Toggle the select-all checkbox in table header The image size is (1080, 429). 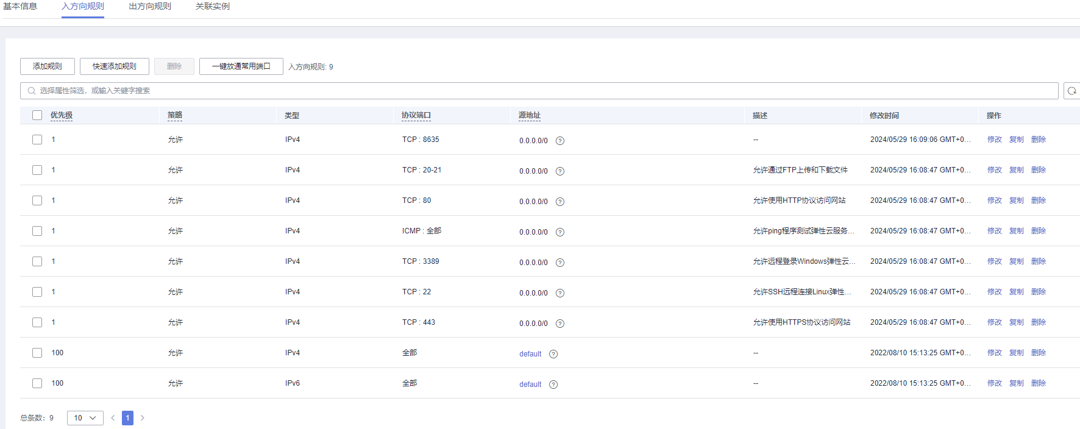(37, 115)
